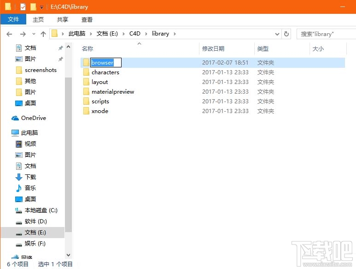Viewport: 356px width, 269px height.
Task: Click 此电脑 in the address breadcrumb
Action: (x=77, y=34)
